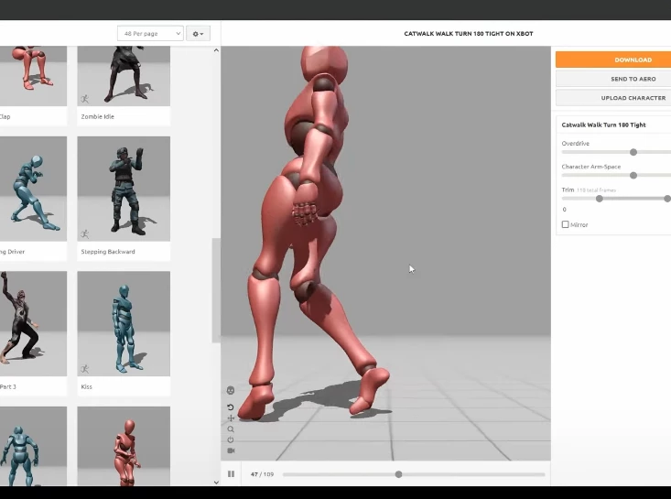This screenshot has height=499, width=671.
Task: Select the blue bot Driver animation thumbnail
Action: pos(33,189)
